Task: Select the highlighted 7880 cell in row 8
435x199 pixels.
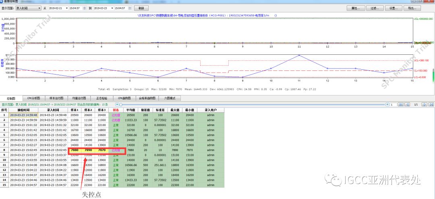Action: point(75,150)
